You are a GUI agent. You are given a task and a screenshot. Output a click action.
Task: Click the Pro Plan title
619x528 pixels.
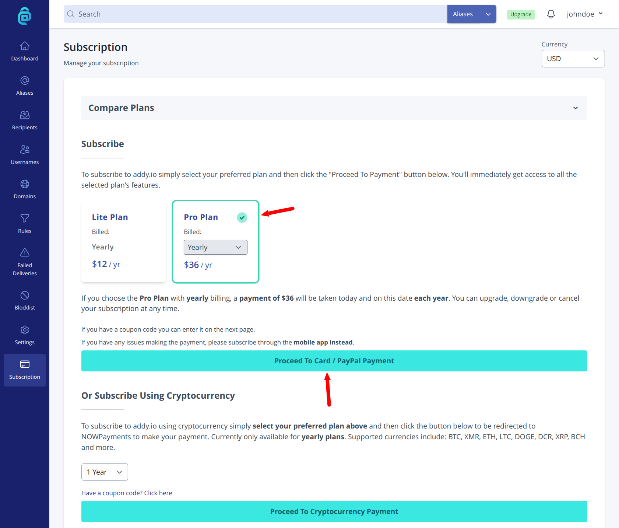click(201, 217)
